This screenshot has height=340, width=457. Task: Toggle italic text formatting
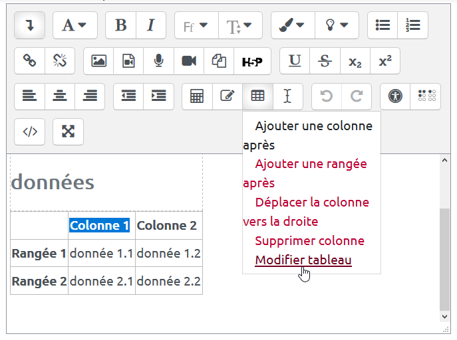(151, 26)
